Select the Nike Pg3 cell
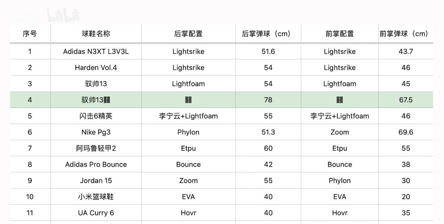Viewport: 444px width, 224px height. tap(96, 132)
